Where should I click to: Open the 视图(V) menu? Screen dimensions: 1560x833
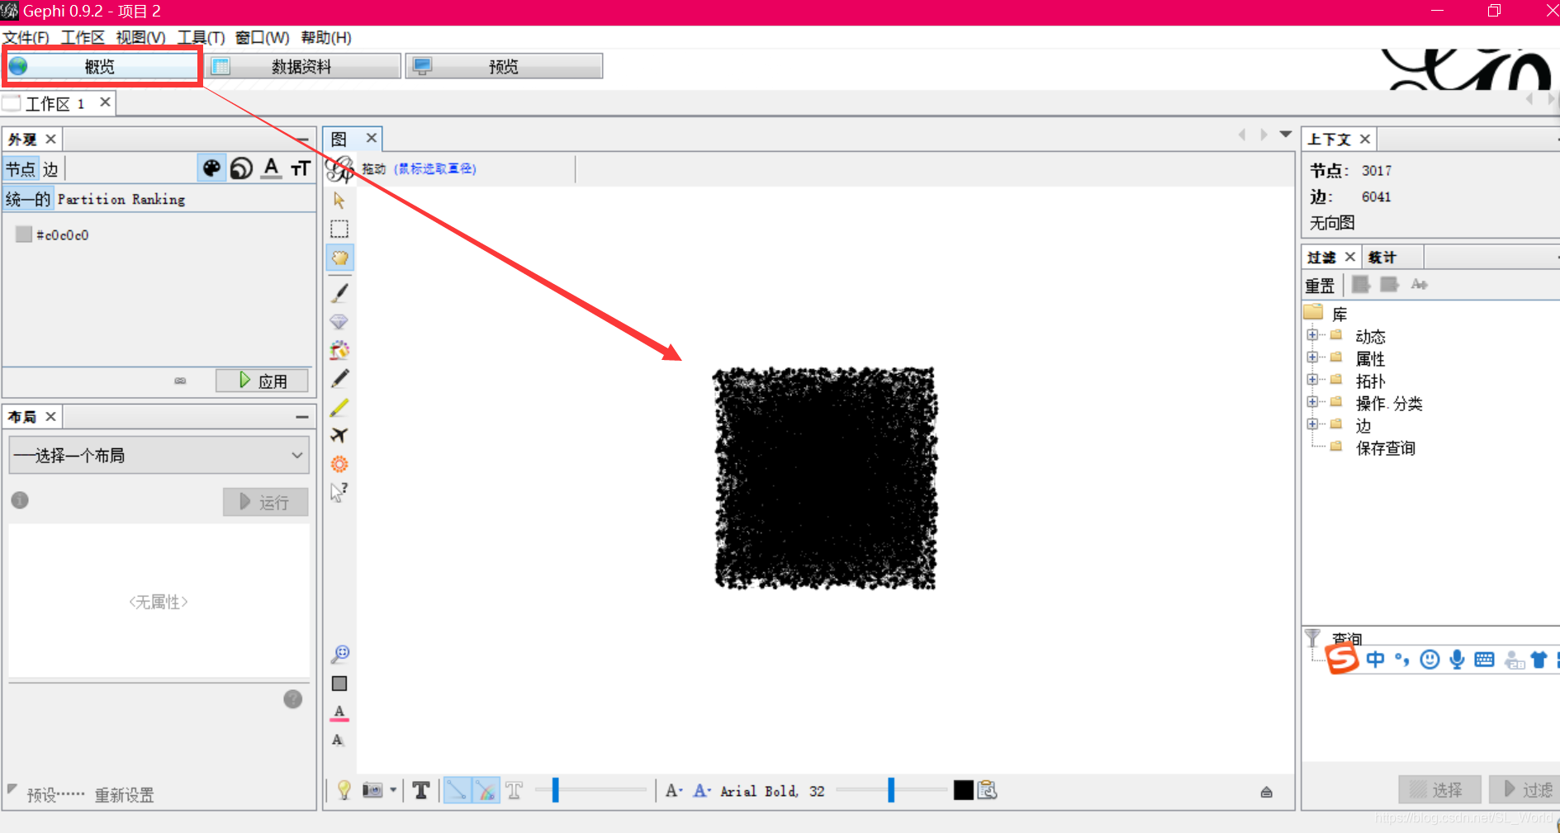click(x=140, y=38)
